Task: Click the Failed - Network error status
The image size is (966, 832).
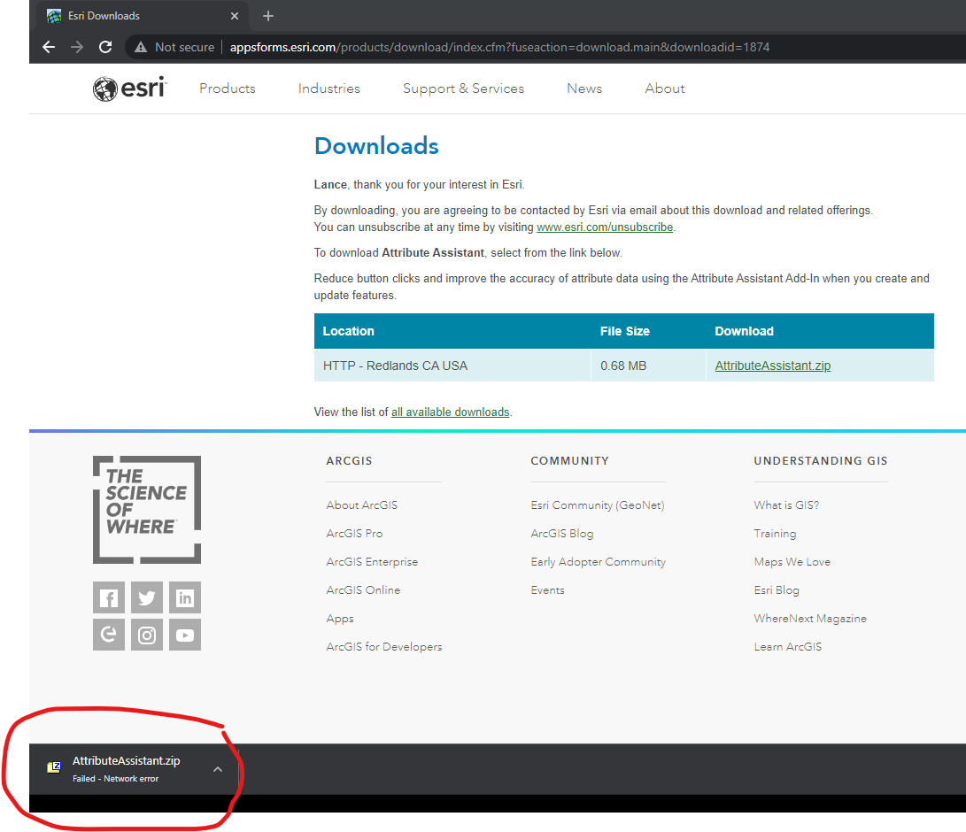Action: click(116, 779)
